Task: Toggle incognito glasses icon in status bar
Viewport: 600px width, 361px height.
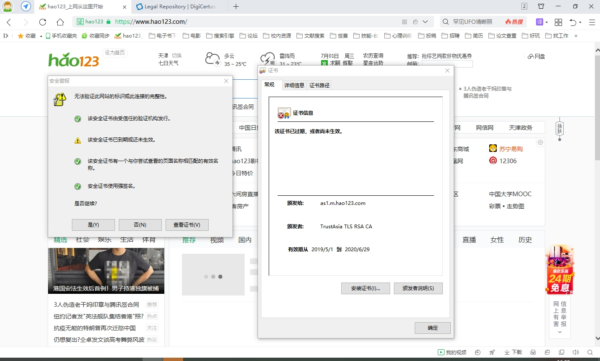Action: coord(533,352)
